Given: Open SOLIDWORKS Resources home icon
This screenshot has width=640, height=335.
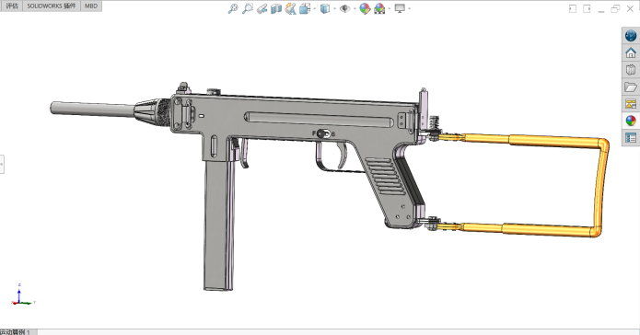Looking at the screenshot, I should coord(631,52).
